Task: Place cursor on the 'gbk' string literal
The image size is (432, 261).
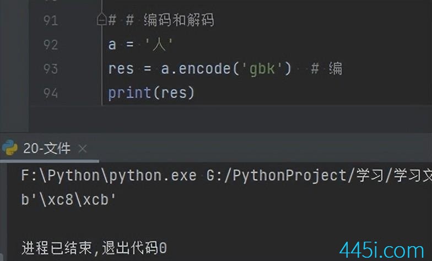Action: click(x=262, y=69)
